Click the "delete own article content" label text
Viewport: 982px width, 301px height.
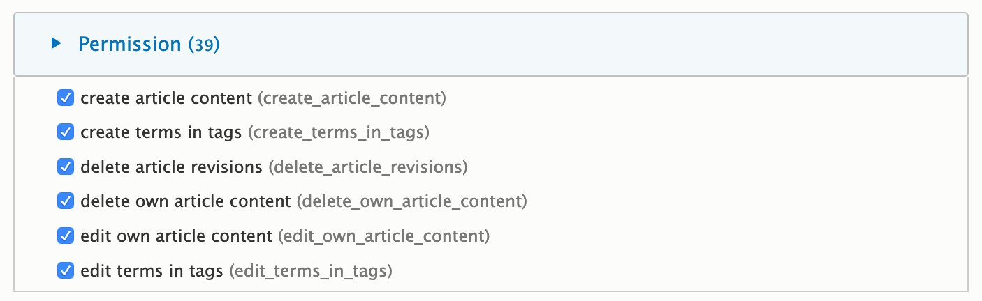coord(186,201)
